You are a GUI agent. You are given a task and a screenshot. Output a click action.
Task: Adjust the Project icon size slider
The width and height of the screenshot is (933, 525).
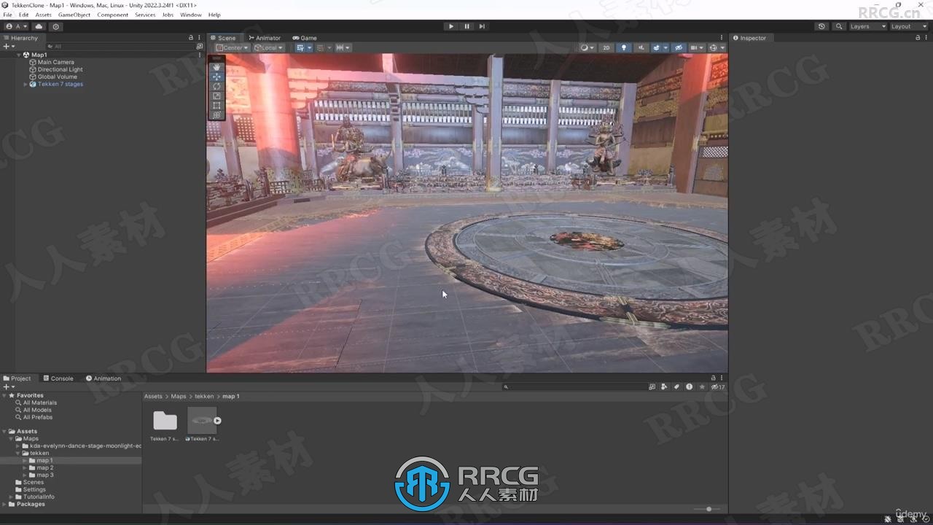click(708, 509)
